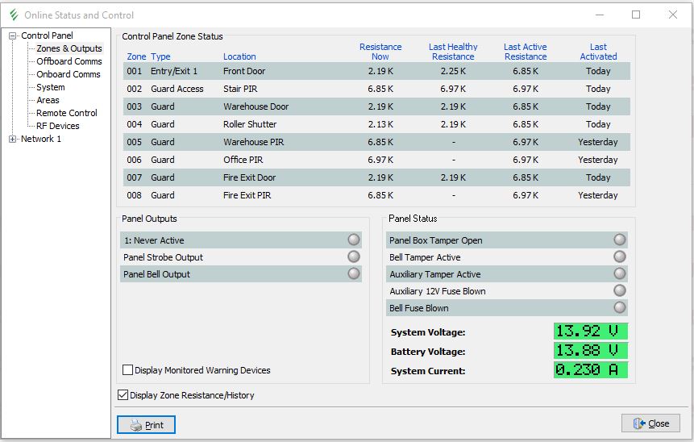Select the Roller Shutter zone row
Viewport: 694px width, 442px height.
click(x=250, y=124)
